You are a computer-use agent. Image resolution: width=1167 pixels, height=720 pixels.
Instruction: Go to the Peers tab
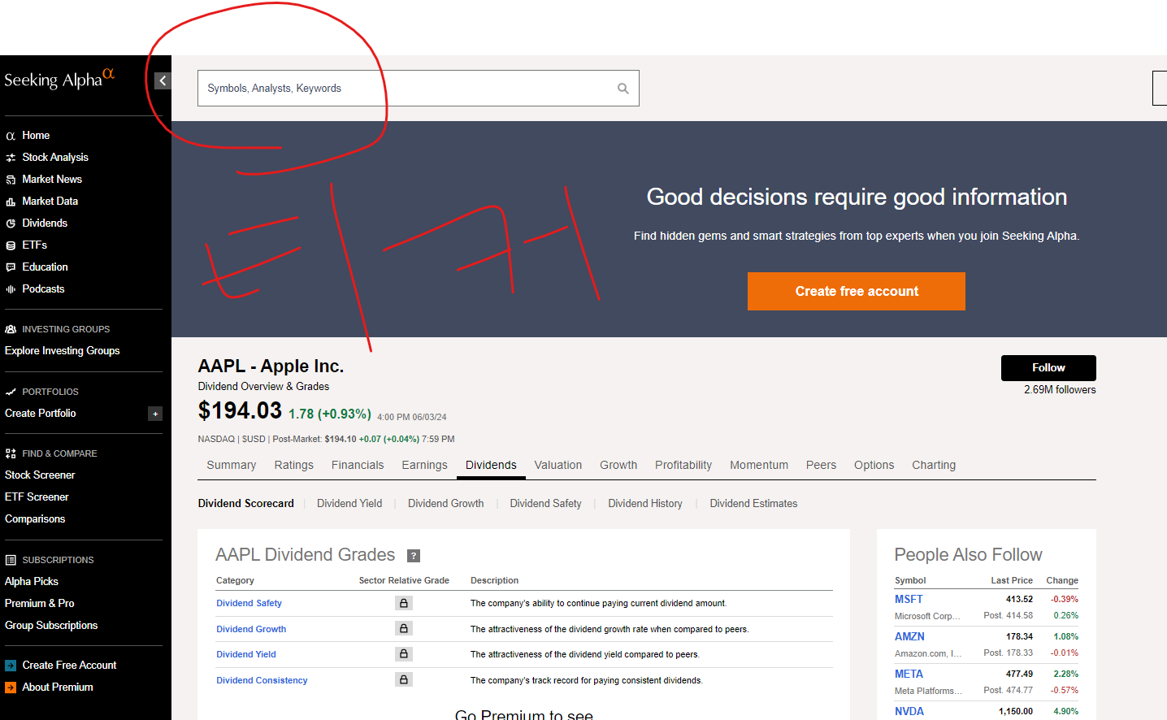[x=821, y=465]
